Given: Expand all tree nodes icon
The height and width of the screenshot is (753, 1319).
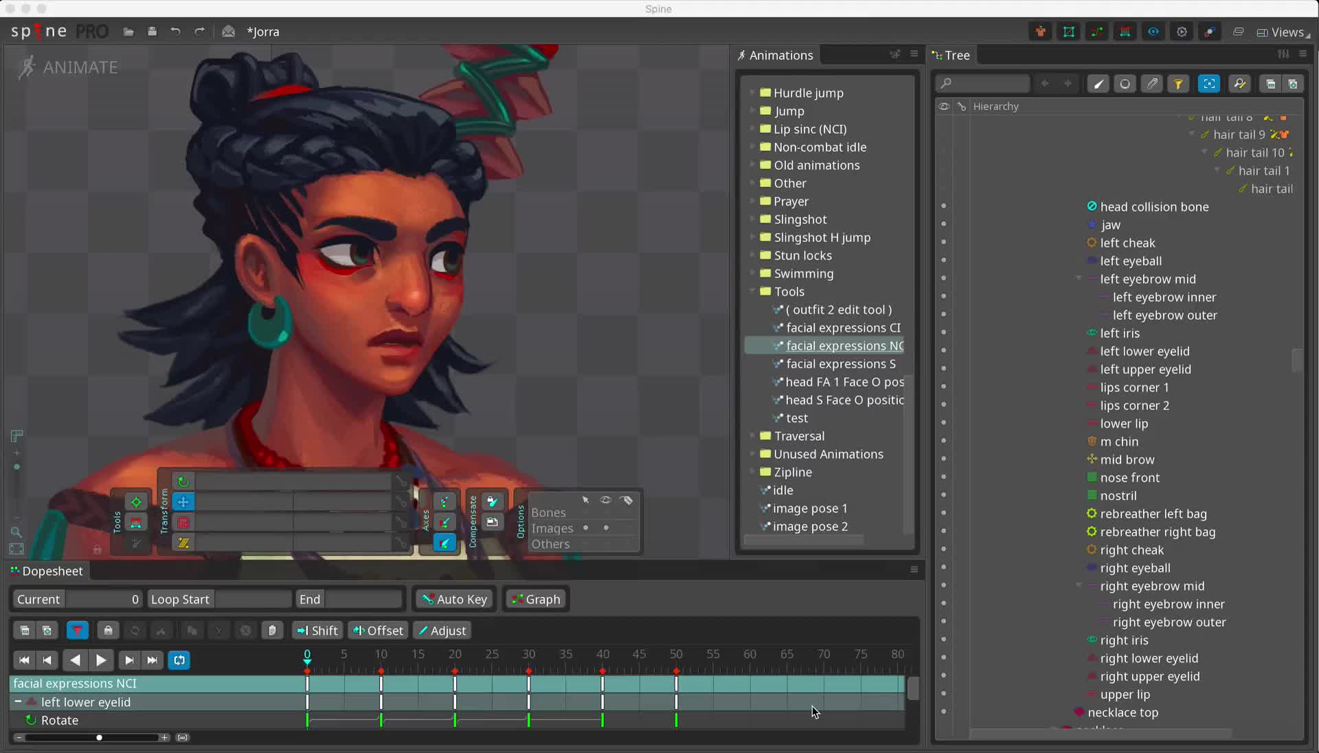Looking at the screenshot, I should pyautogui.click(x=1293, y=84).
